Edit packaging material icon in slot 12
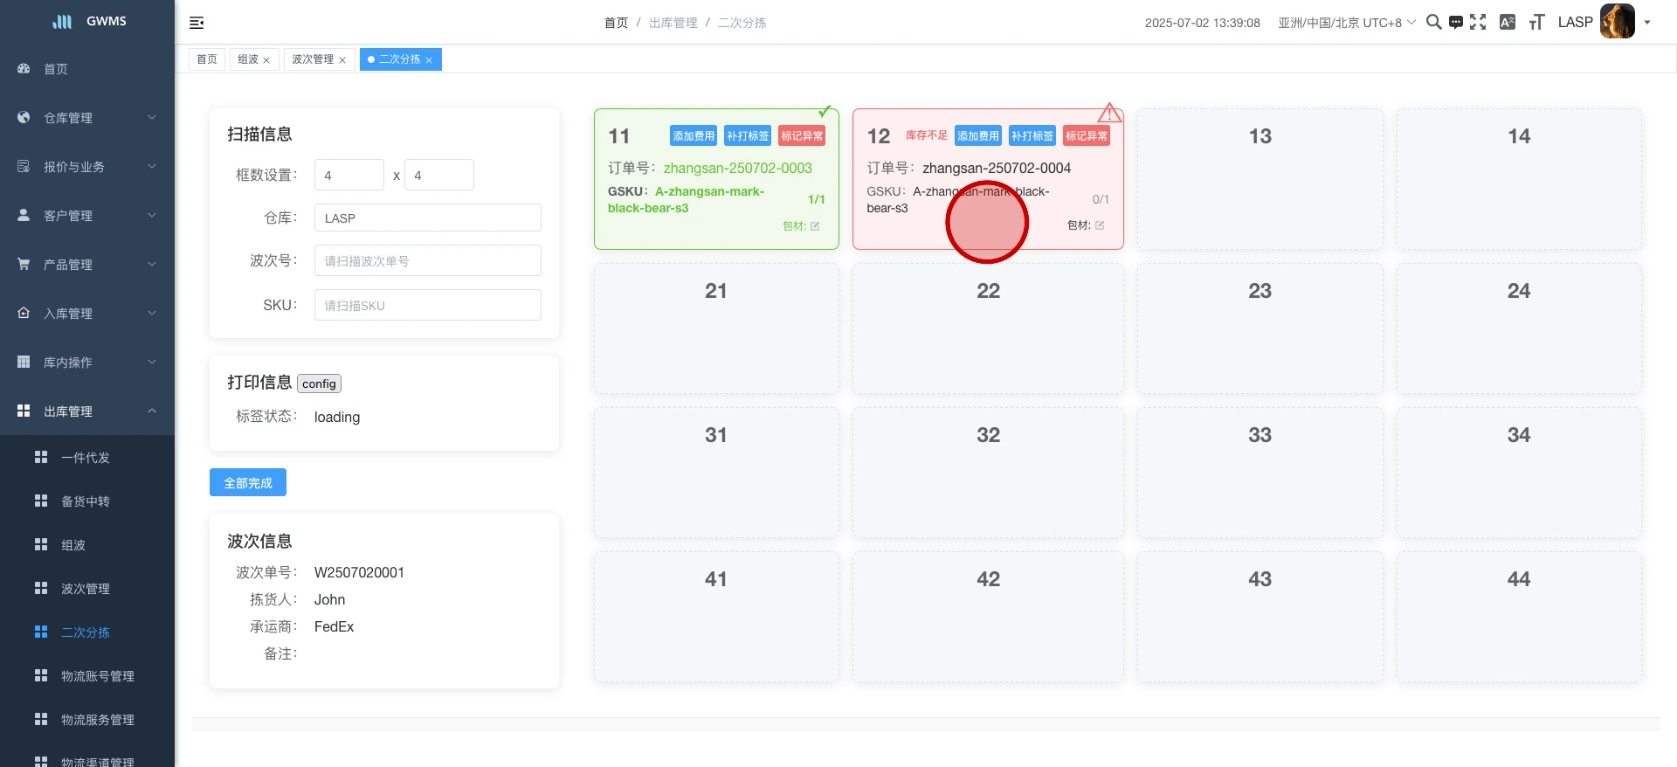 click(1100, 225)
